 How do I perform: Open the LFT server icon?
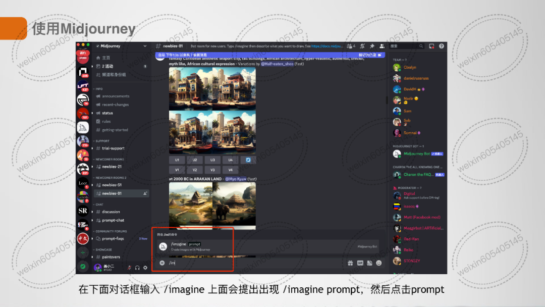(83, 86)
